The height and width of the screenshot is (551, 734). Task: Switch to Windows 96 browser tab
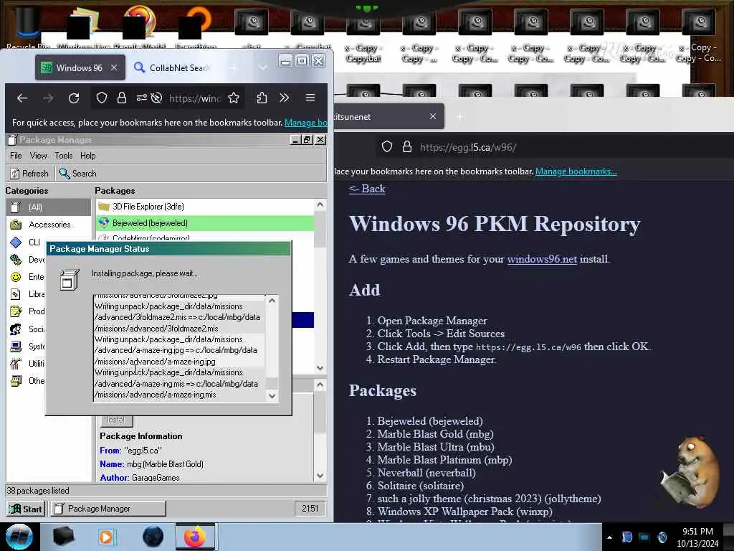[80, 68]
